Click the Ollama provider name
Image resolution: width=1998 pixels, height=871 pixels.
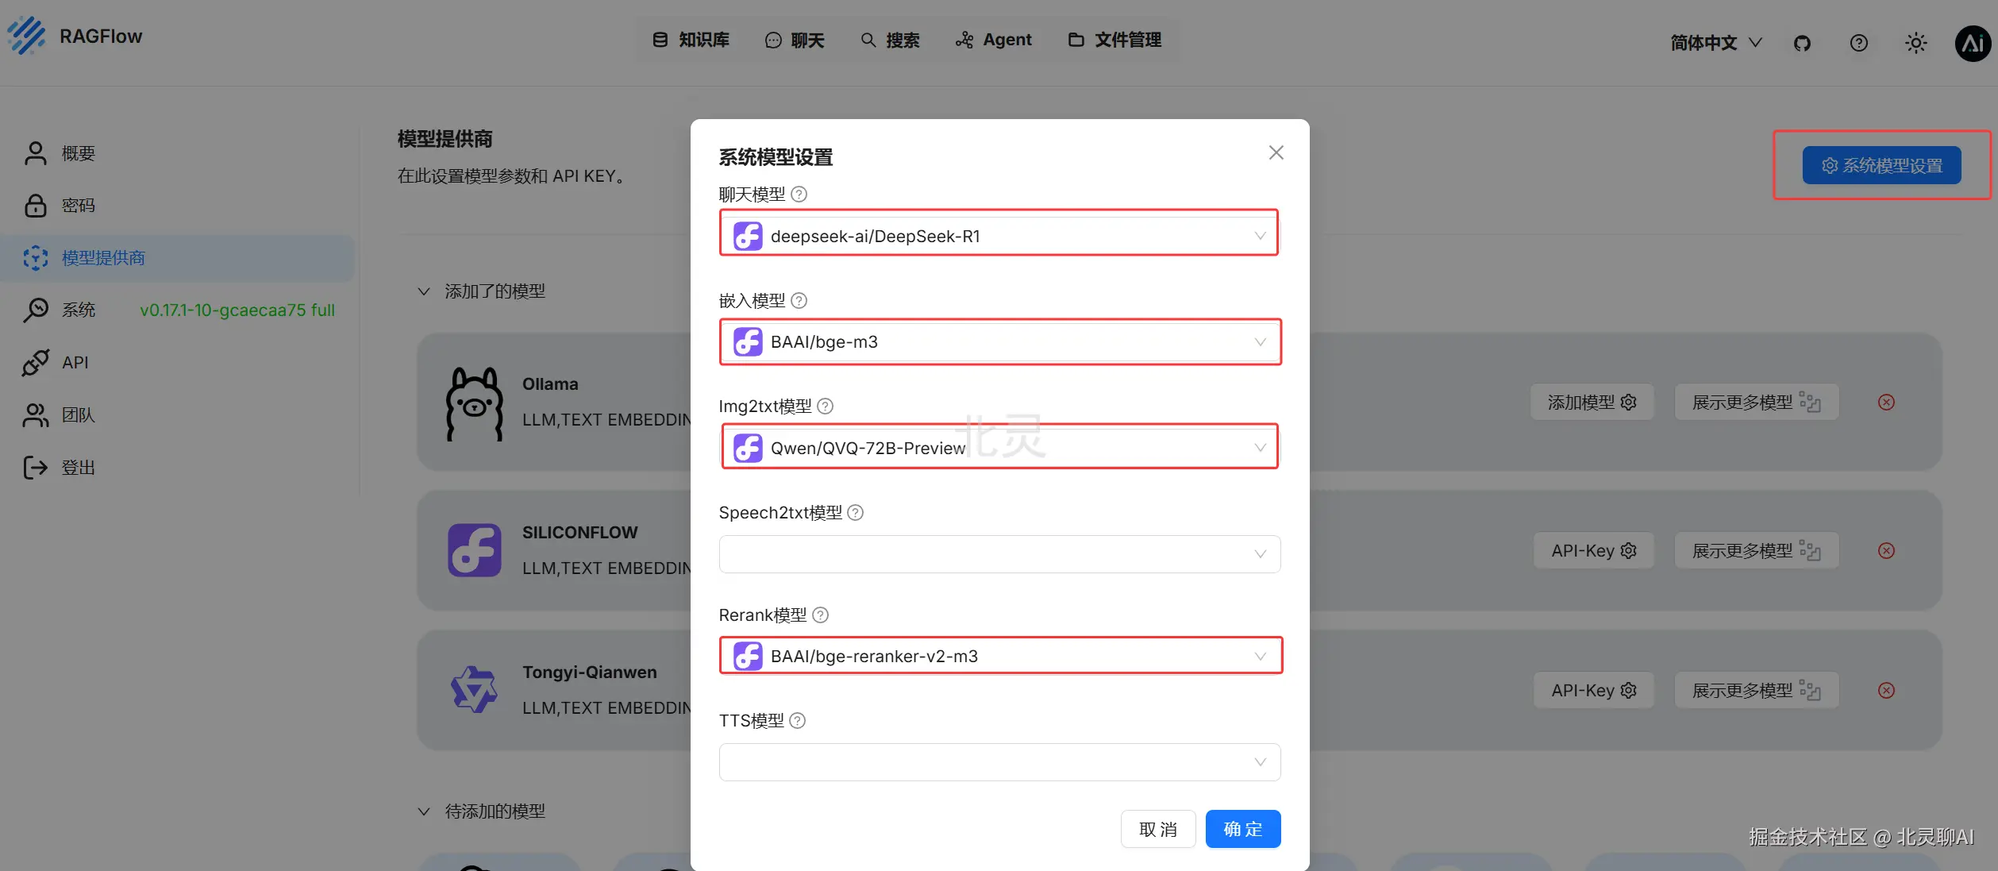(x=550, y=383)
